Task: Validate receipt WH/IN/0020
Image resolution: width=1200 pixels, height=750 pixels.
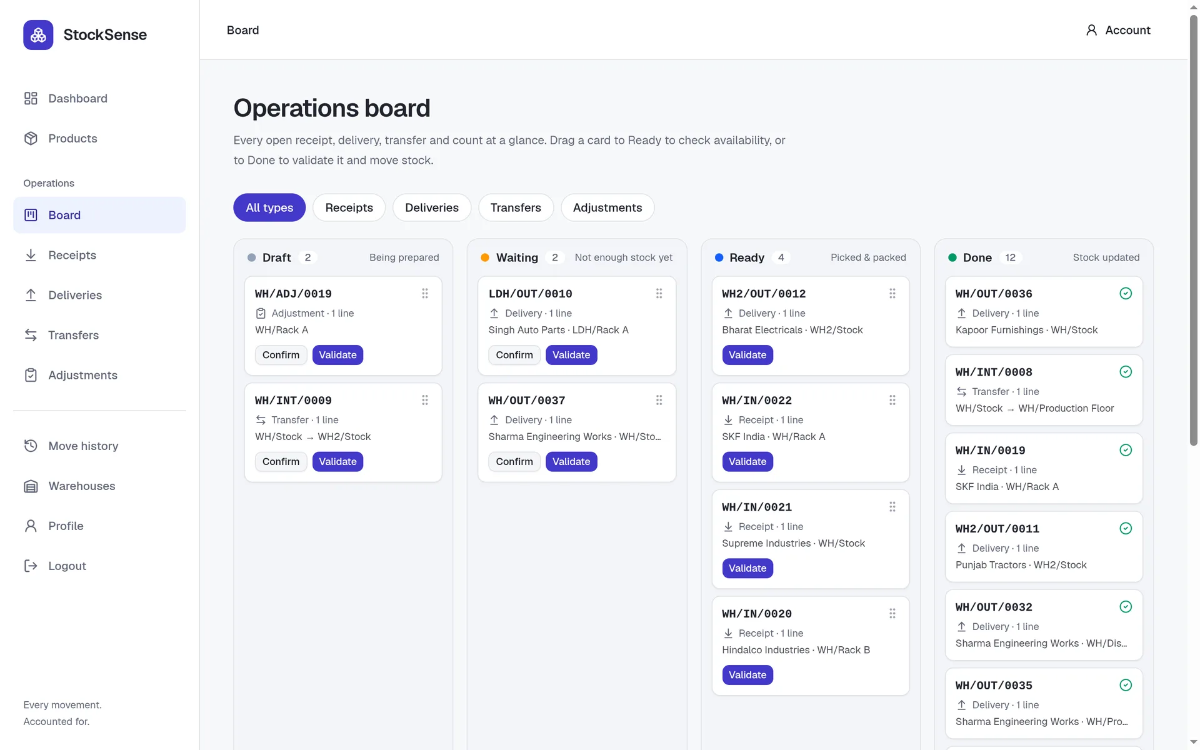Action: (747, 675)
